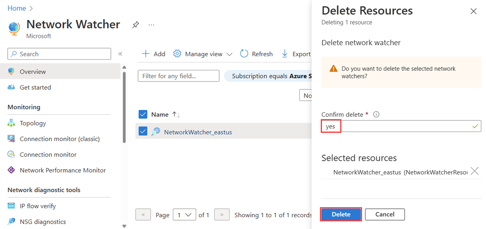Screen dimensions: 486x229
Task: Focus the Filter for any field box
Action: tap(179, 76)
